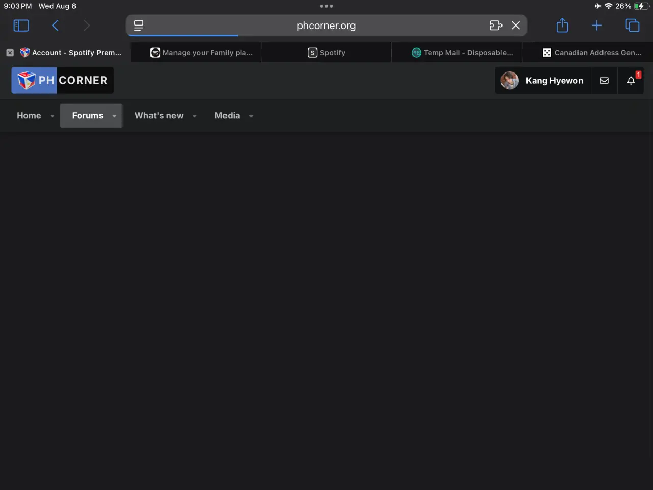This screenshot has height=490, width=653.
Task: Show the Safari sidebar
Action: (21, 26)
